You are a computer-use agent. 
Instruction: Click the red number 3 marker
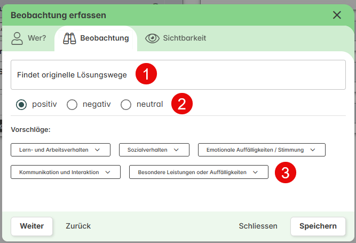click(x=286, y=173)
